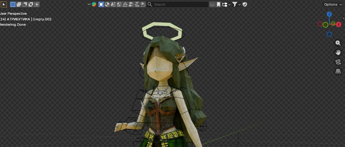Click the 'Empty.002' object name text
Image resolution: width=345 pixels, height=147 pixels.
[x=42, y=19]
